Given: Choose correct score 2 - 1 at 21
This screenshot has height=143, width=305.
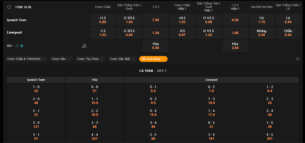Looking at the screenshot, I should click(x=36, y=113).
